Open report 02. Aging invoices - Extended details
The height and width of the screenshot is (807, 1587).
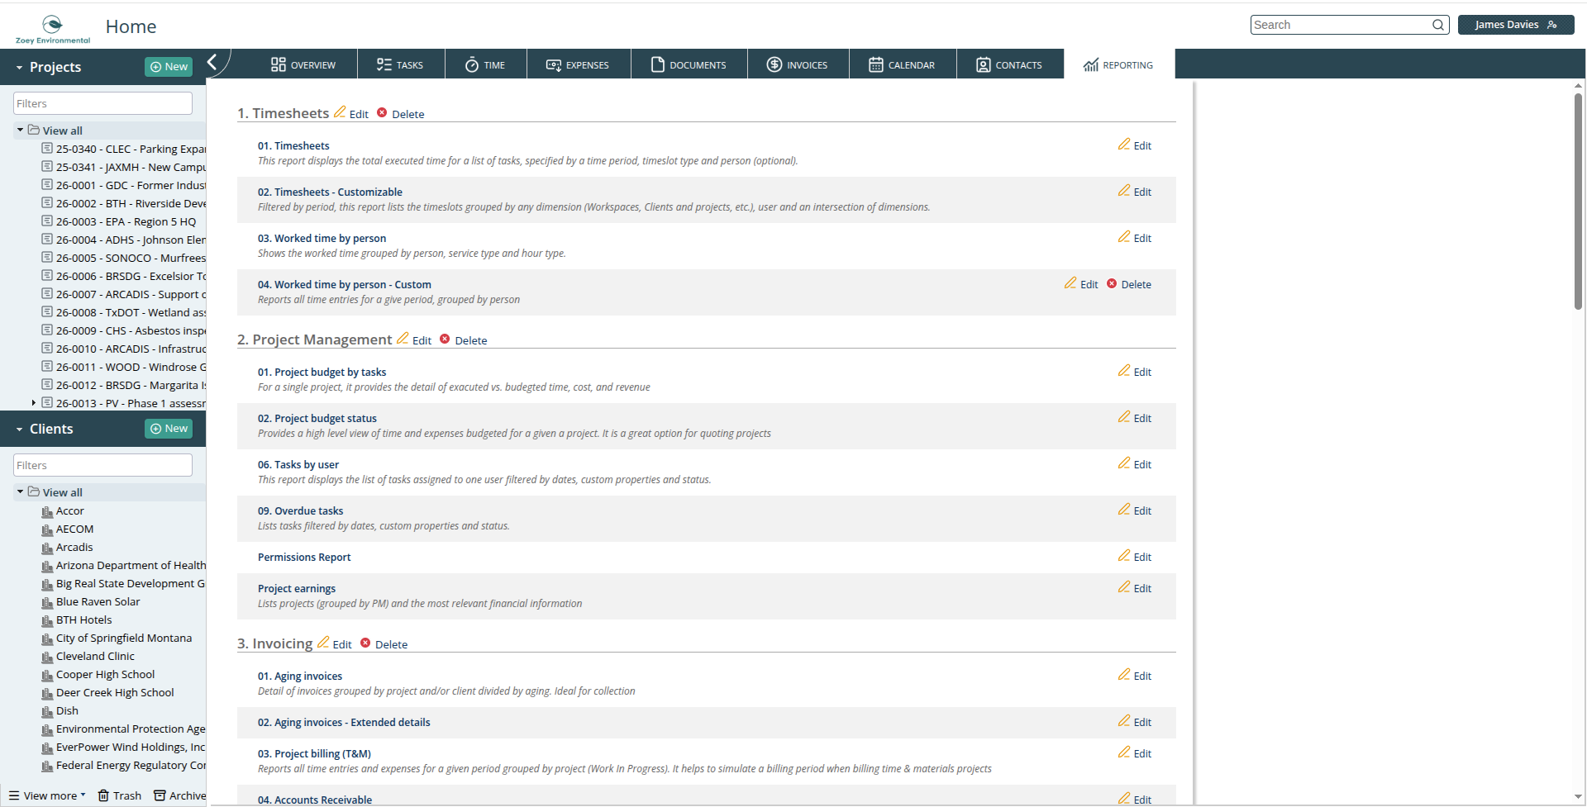point(344,722)
